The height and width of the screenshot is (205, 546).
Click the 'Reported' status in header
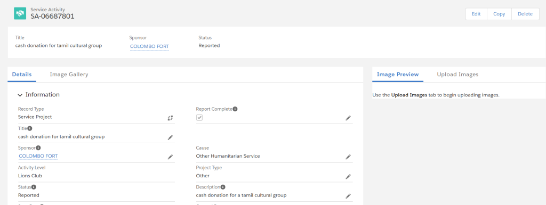[x=209, y=45]
